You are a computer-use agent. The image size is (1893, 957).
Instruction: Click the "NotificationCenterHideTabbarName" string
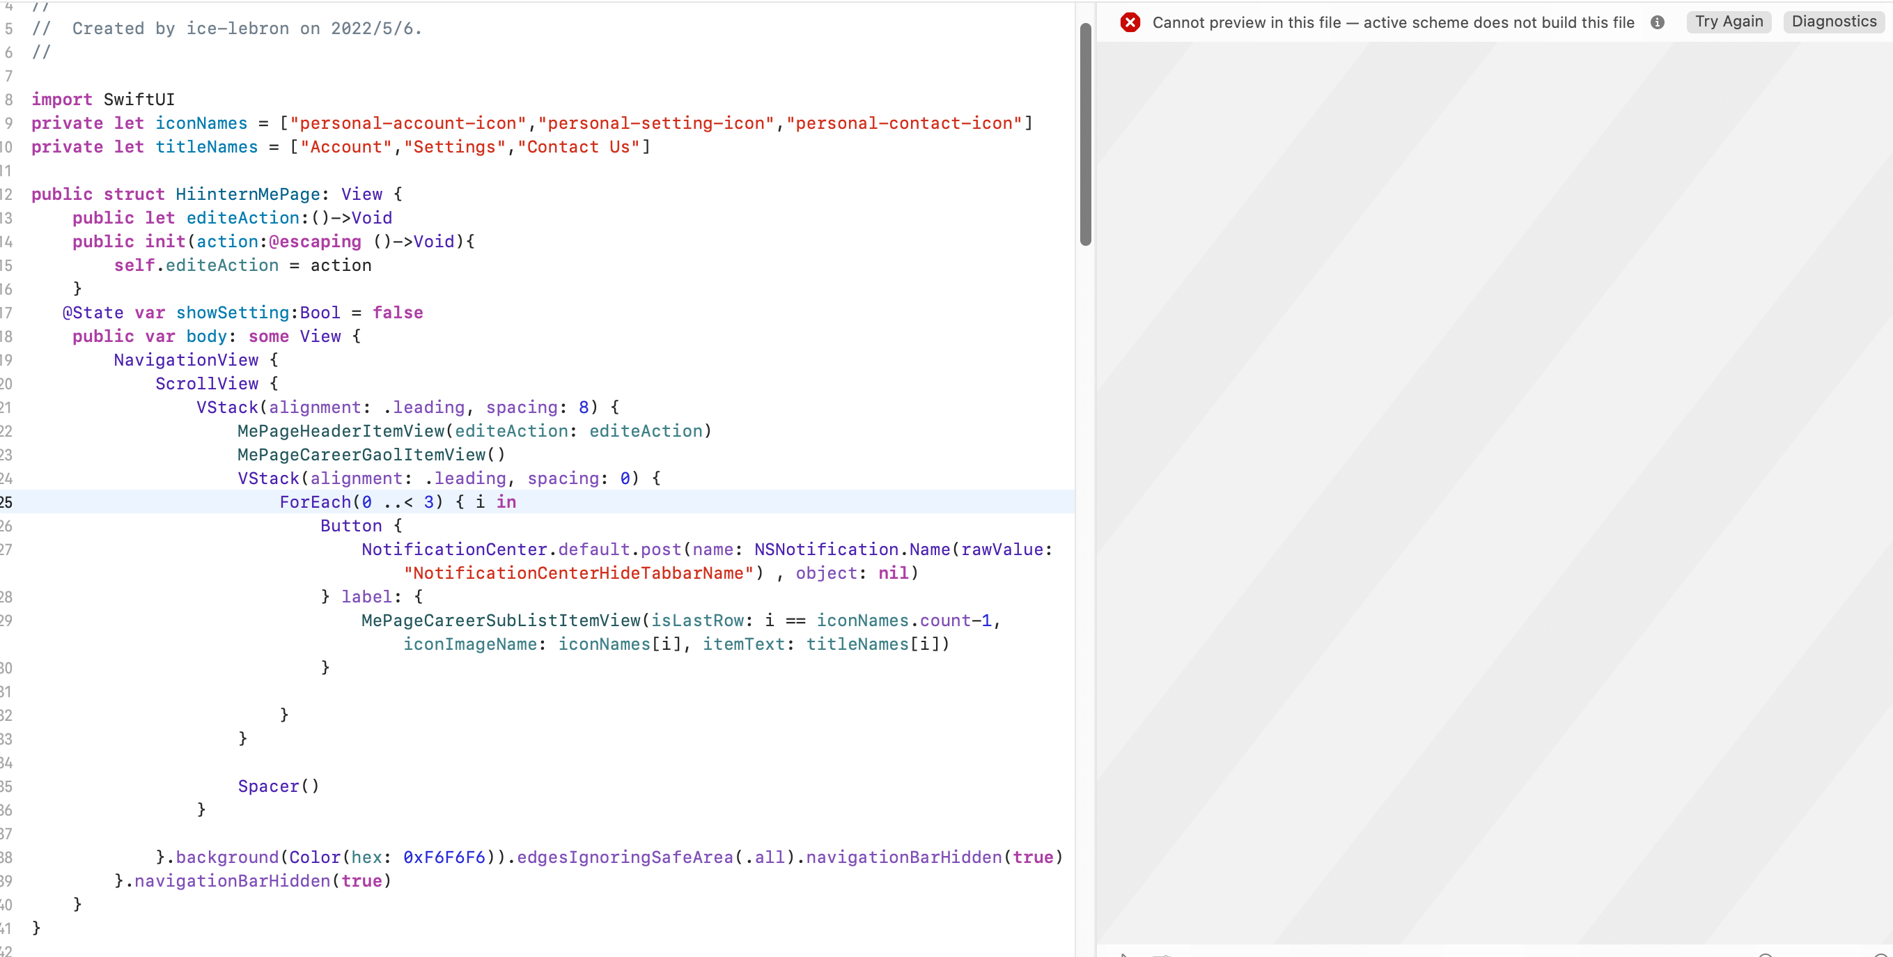578,573
